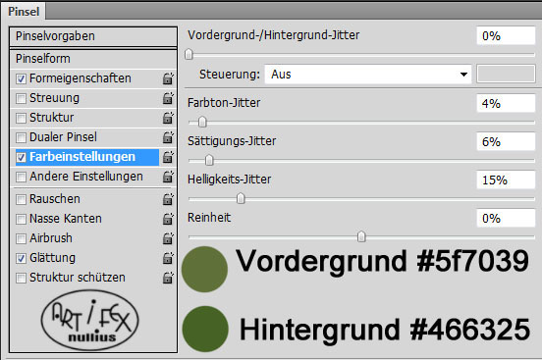Image resolution: width=542 pixels, height=360 pixels.
Task: Toggle lock icon for Formeigenschaften
Action: click(168, 78)
